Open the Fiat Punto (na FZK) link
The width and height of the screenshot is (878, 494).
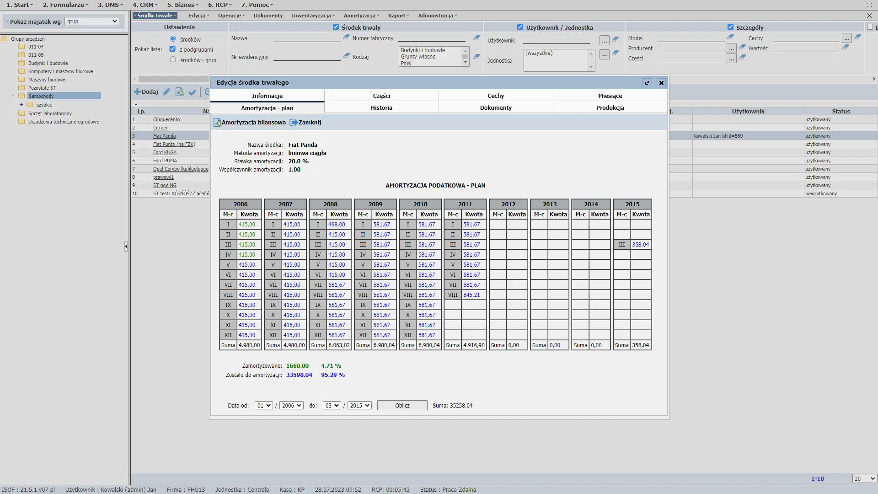[174, 144]
